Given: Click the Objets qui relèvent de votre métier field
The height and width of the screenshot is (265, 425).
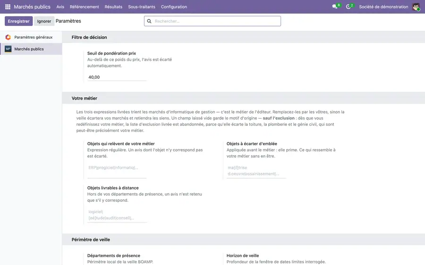Looking at the screenshot, I should coord(117,171).
